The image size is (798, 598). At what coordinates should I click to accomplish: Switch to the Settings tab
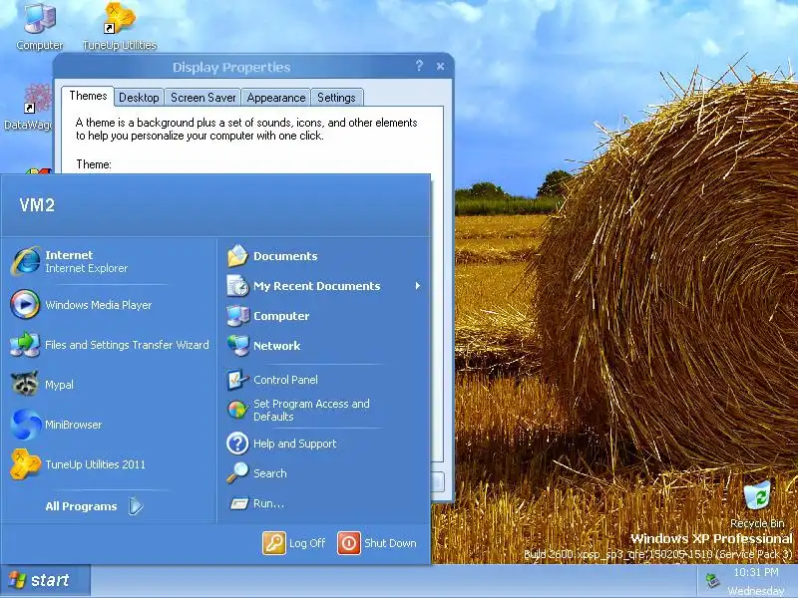coord(336,97)
